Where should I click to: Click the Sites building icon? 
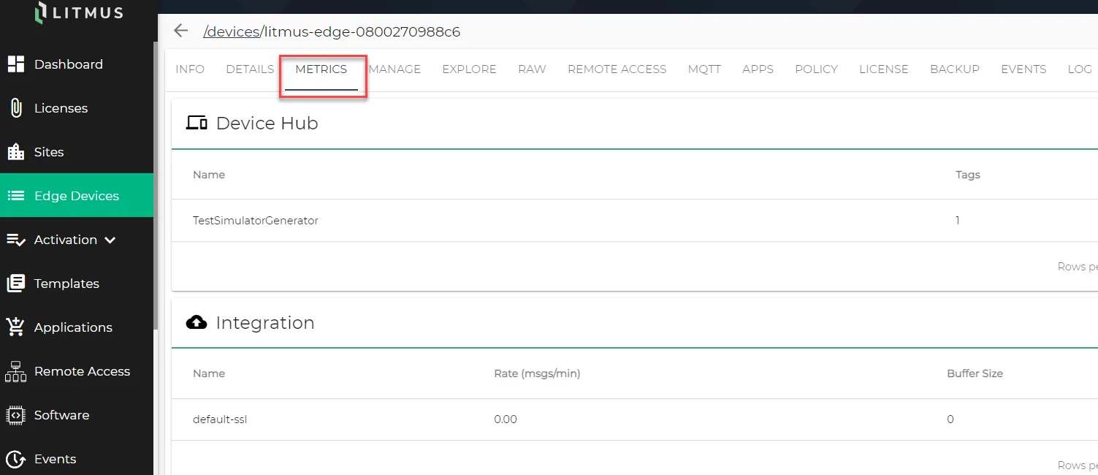click(16, 152)
